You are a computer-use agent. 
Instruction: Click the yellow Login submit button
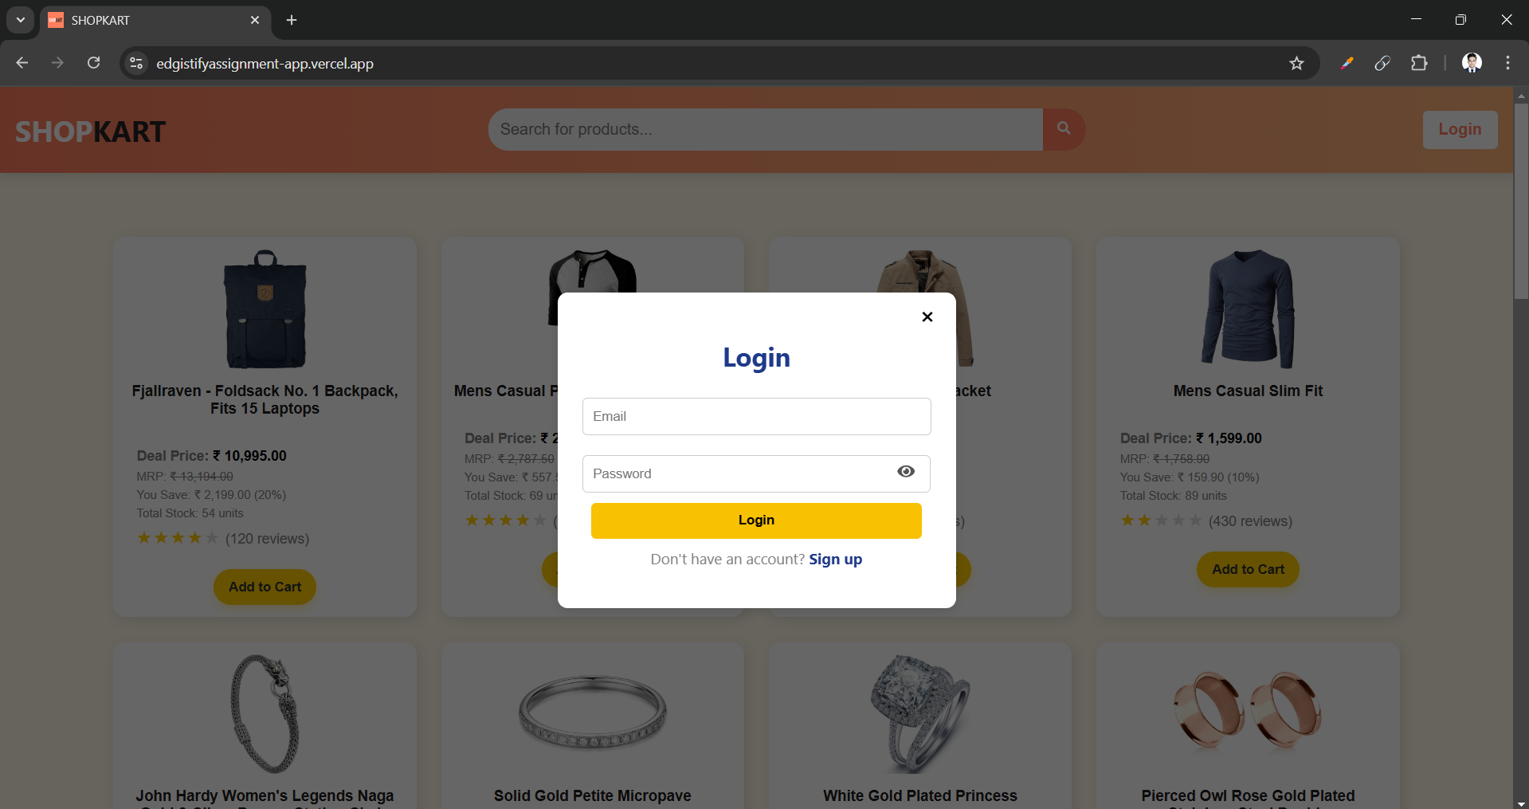[x=756, y=520]
